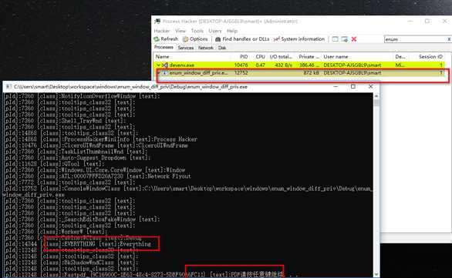Screen dimensions: 452x278
Task: Click the EVERYTHING class console line
Action: (x=77, y=244)
